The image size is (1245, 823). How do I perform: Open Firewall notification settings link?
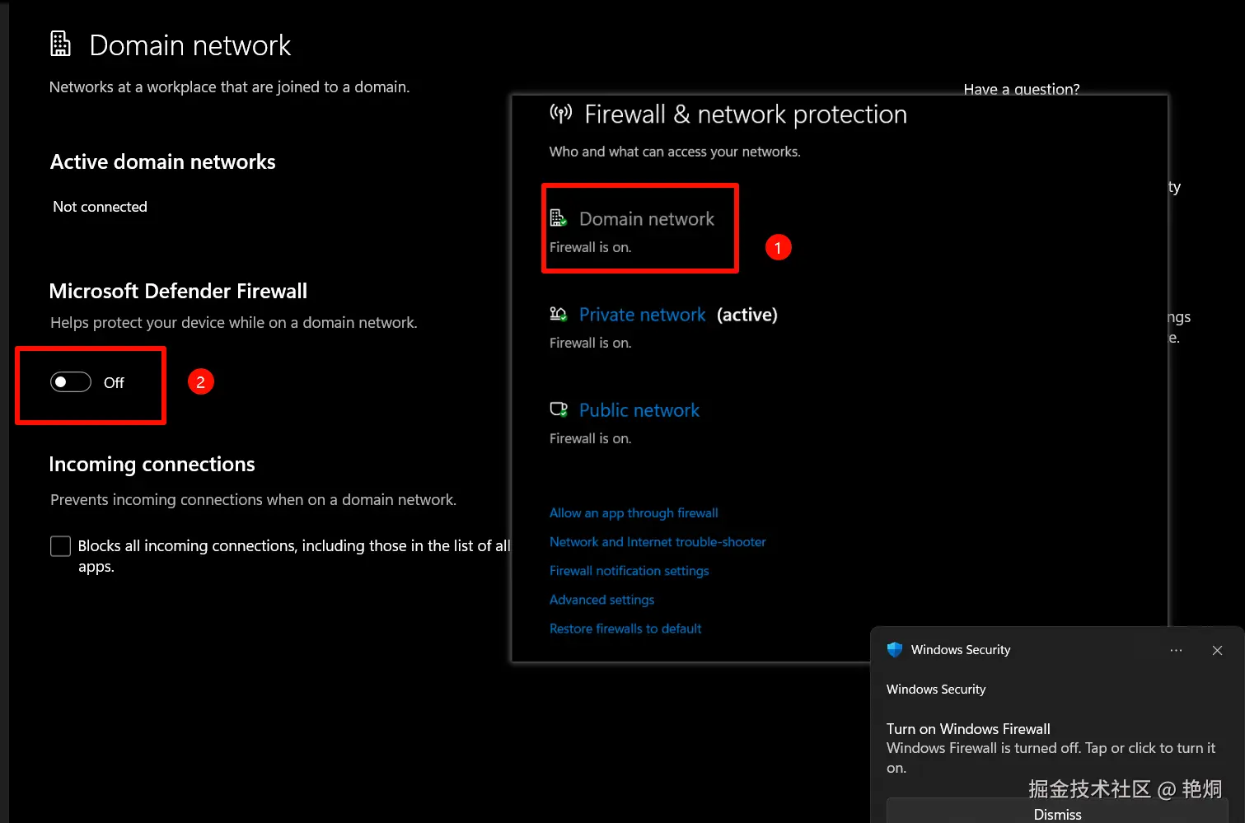[x=629, y=571]
